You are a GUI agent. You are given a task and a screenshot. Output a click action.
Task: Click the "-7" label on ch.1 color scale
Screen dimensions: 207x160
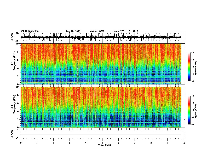click(193, 81)
